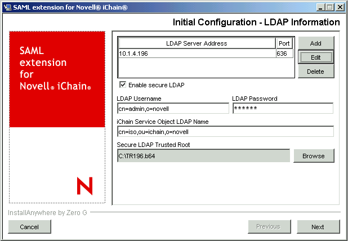Screen dimensions: 348x241
Task: Select the 10.1.4.196 server address cell
Action: click(x=197, y=53)
